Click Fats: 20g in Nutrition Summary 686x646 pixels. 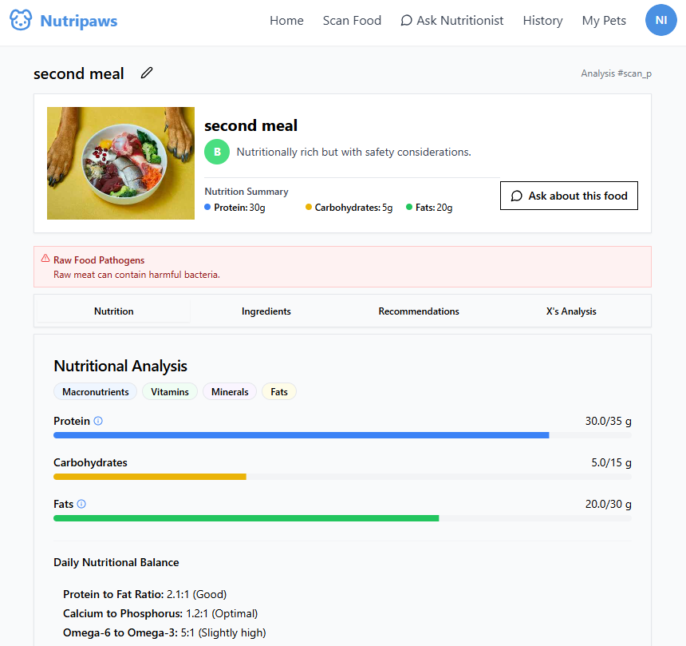[x=429, y=207]
